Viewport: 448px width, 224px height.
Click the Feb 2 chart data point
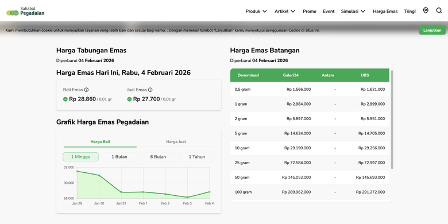pos(165,194)
